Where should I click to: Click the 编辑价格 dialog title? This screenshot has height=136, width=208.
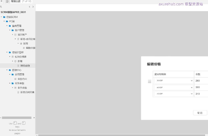[x=154, y=64]
